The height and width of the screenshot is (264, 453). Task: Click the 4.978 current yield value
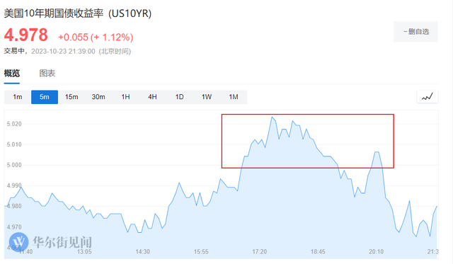tap(26, 35)
